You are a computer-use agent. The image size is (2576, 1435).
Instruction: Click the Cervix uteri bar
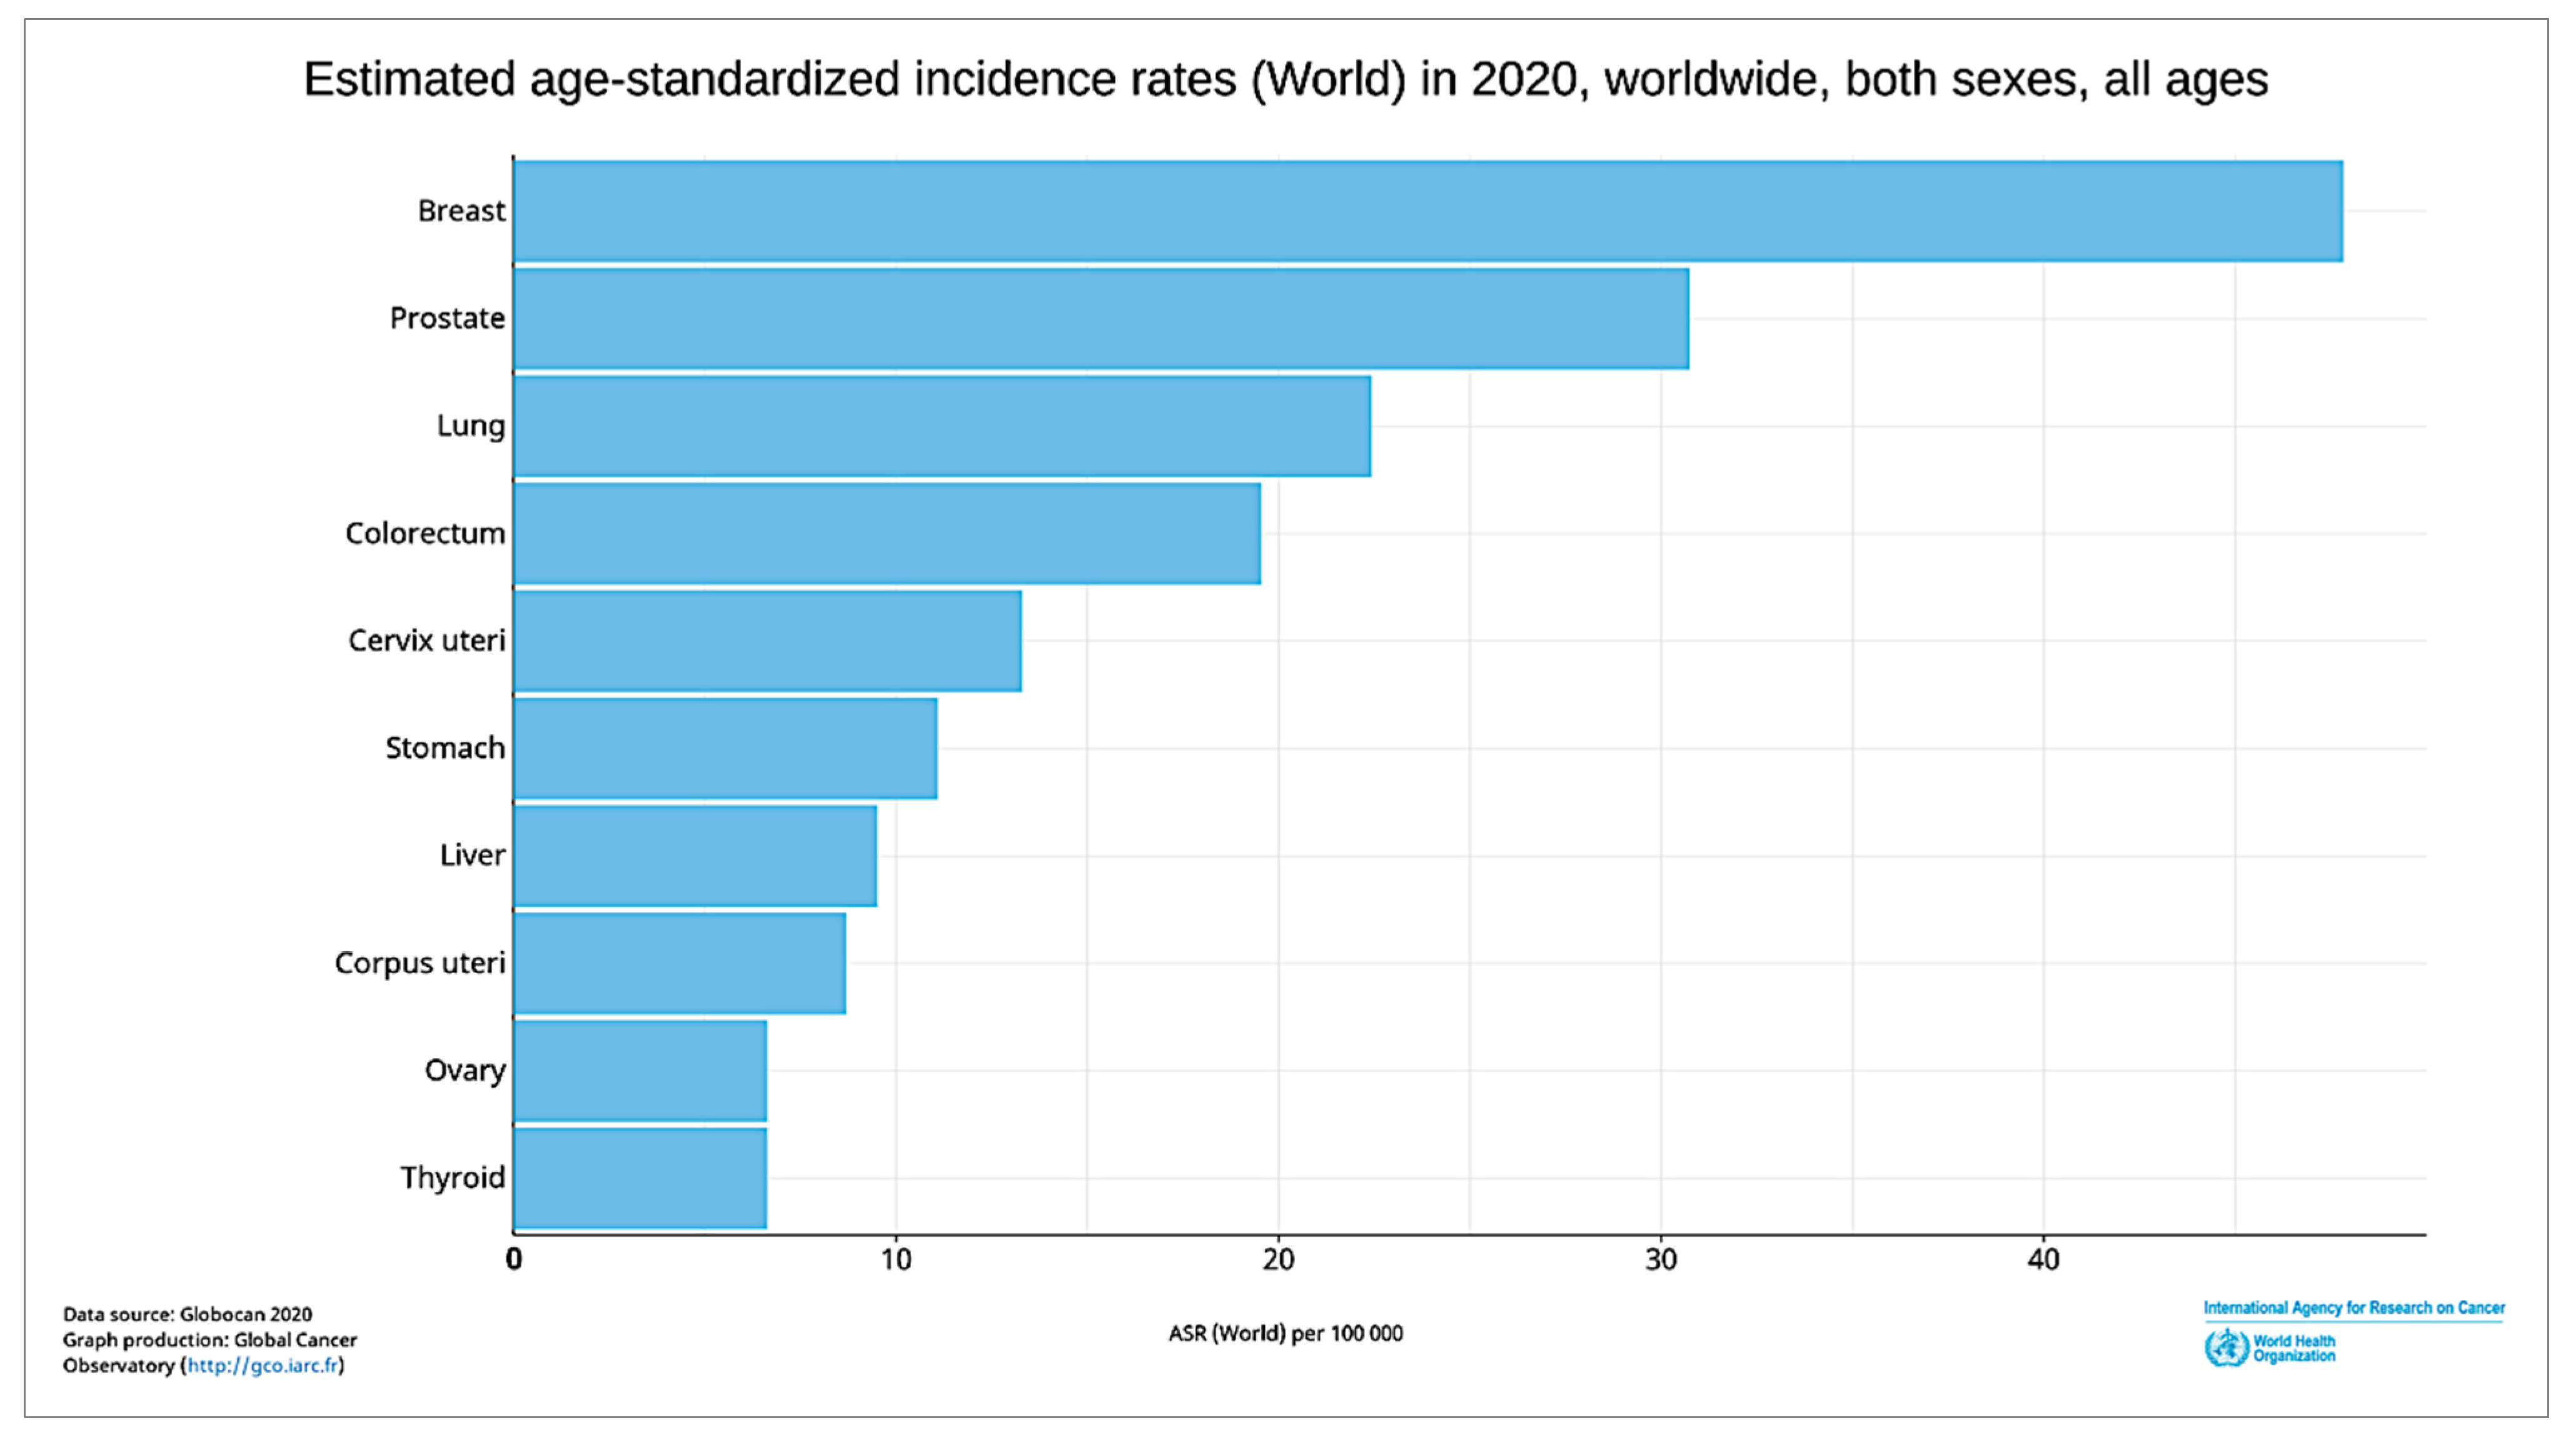(767, 641)
